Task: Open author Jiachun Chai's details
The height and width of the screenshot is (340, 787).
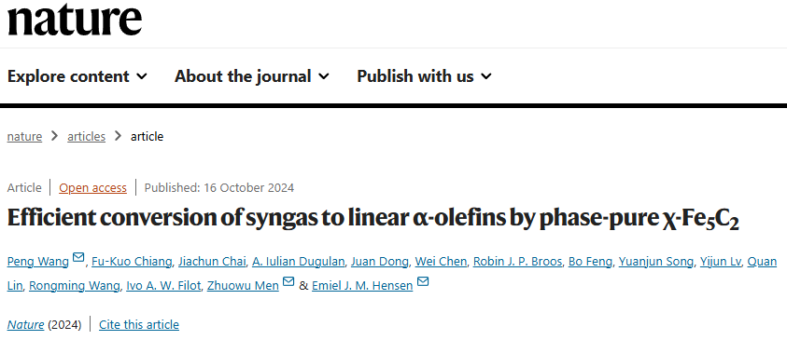Action: (213, 262)
